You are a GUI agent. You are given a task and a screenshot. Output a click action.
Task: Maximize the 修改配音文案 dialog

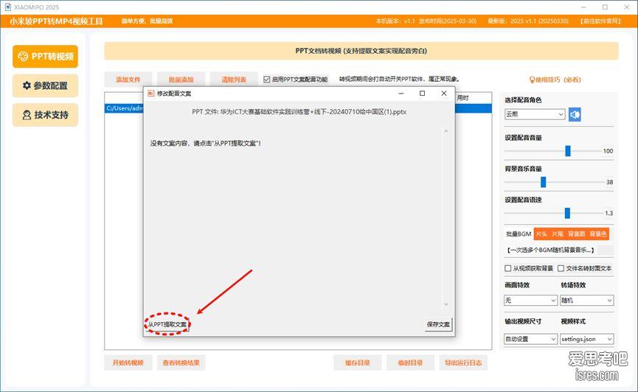click(x=423, y=93)
